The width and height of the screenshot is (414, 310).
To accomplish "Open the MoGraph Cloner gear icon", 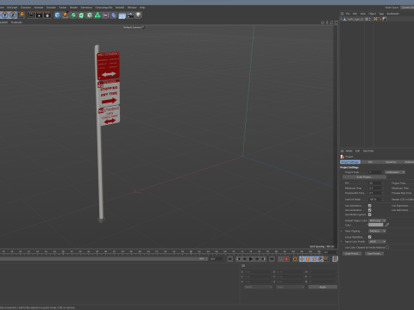I will (x=90, y=15).
